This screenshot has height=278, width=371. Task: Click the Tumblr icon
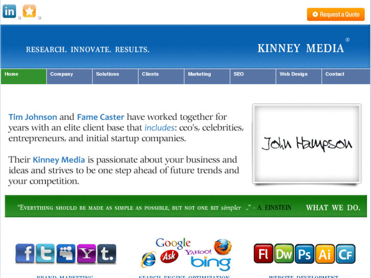(107, 254)
